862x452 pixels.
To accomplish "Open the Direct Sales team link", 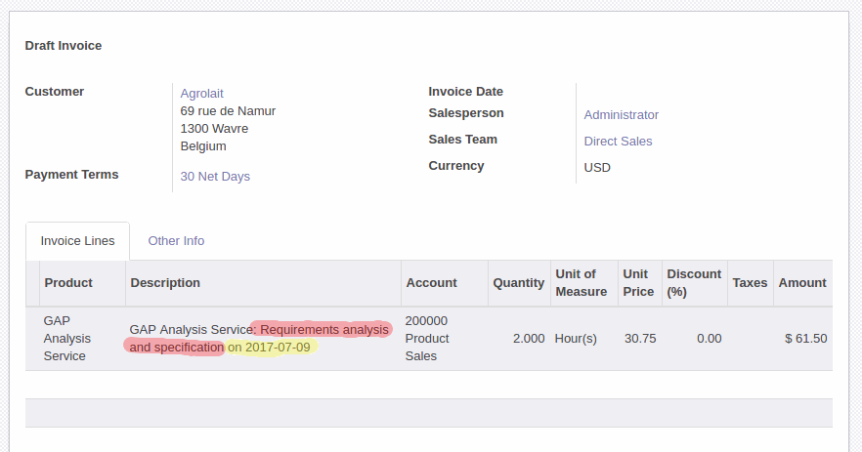I will (618, 142).
